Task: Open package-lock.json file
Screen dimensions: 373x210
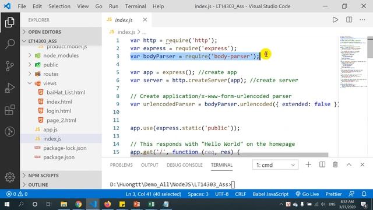Action: (x=65, y=148)
